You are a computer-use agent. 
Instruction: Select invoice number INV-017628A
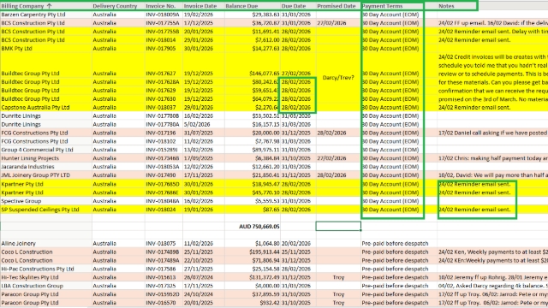(164, 82)
